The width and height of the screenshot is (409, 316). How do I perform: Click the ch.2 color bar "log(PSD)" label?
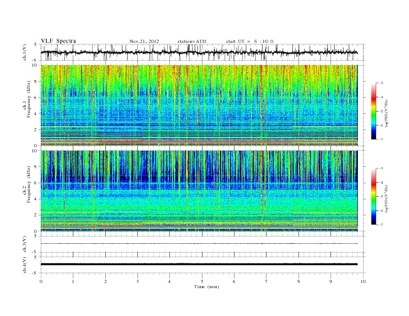pos(387,198)
